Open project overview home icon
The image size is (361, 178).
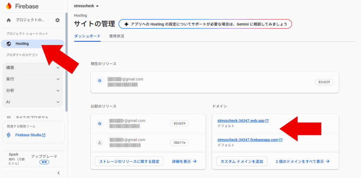(x=9, y=20)
